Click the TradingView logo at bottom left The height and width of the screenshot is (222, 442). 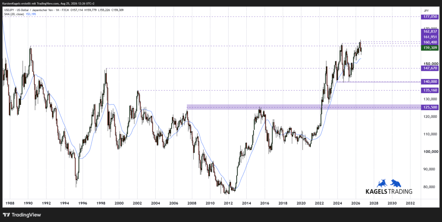(x=22, y=215)
